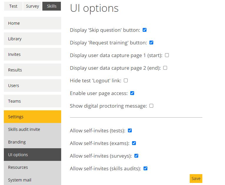View the Results section

click(x=32, y=70)
